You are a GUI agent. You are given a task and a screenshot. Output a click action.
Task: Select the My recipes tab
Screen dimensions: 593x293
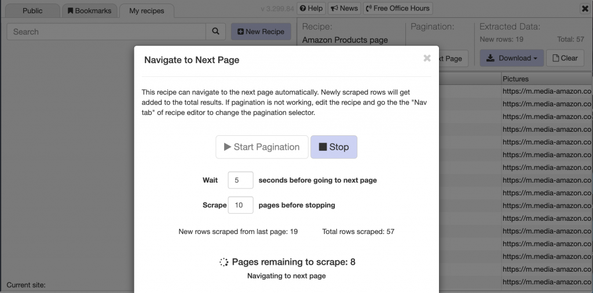147,10
